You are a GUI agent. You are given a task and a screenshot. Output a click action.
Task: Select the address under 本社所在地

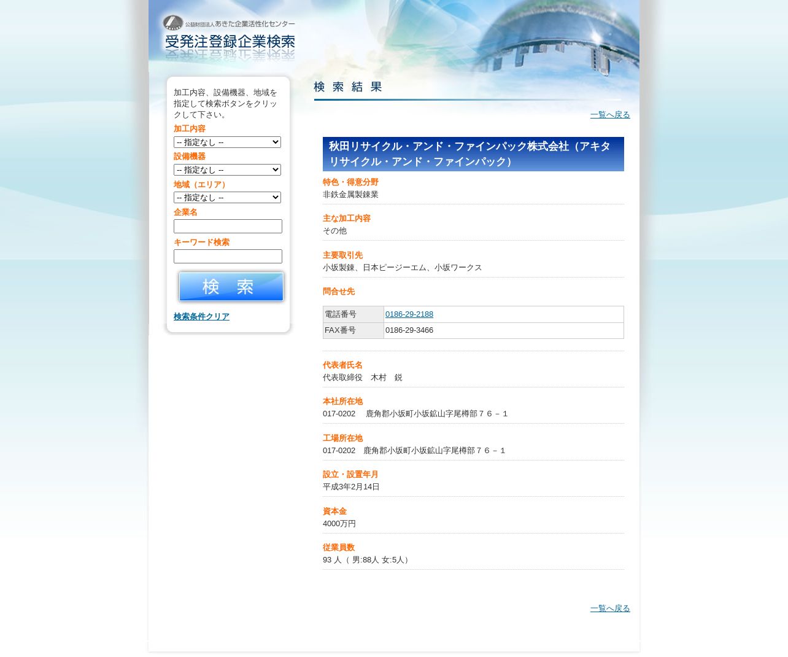click(415, 414)
